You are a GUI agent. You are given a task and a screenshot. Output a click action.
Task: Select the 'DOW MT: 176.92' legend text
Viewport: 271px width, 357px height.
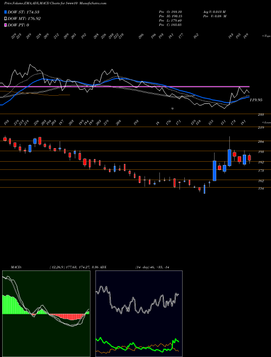[24, 19]
